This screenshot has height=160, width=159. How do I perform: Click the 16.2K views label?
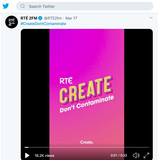point(44,156)
